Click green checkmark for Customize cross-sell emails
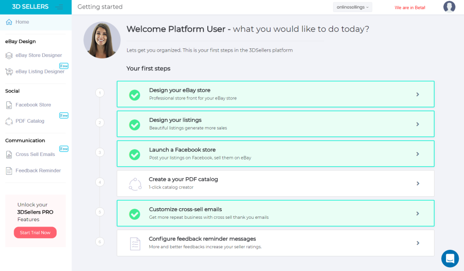 pyautogui.click(x=135, y=214)
